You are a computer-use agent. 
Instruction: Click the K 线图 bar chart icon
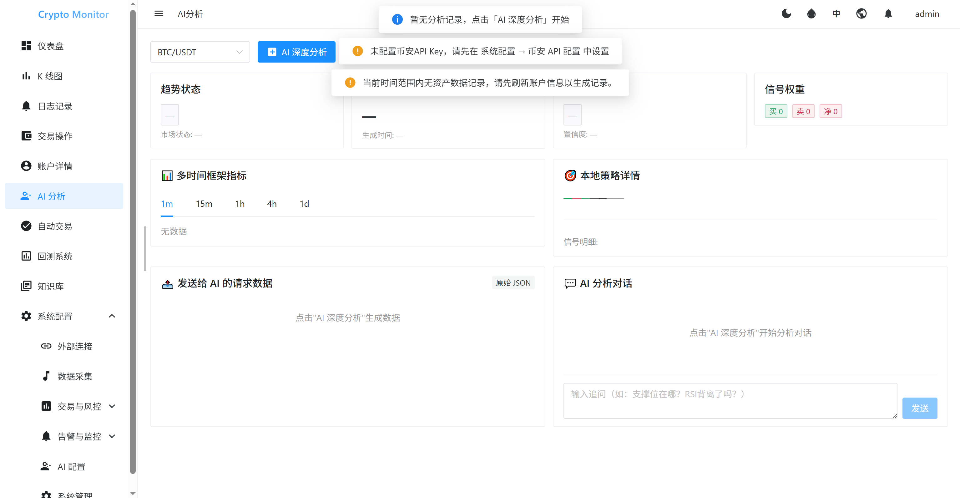tap(26, 76)
